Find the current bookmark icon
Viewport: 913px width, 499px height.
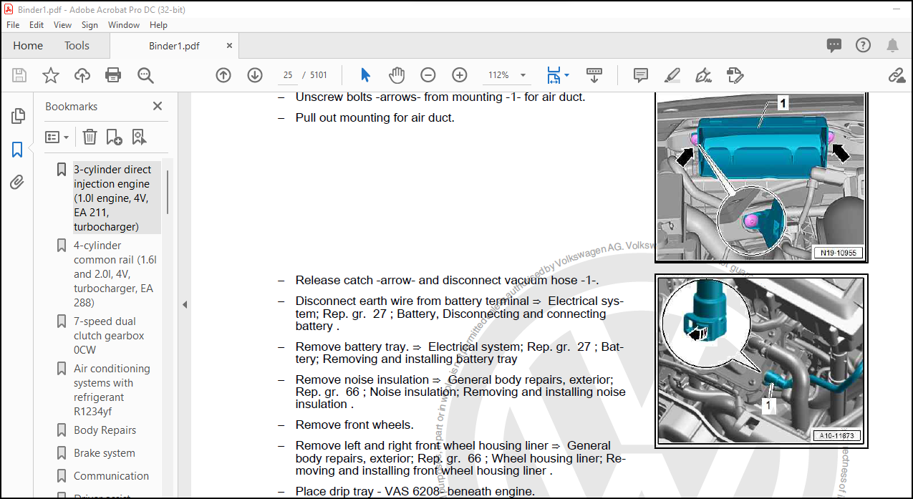139,137
